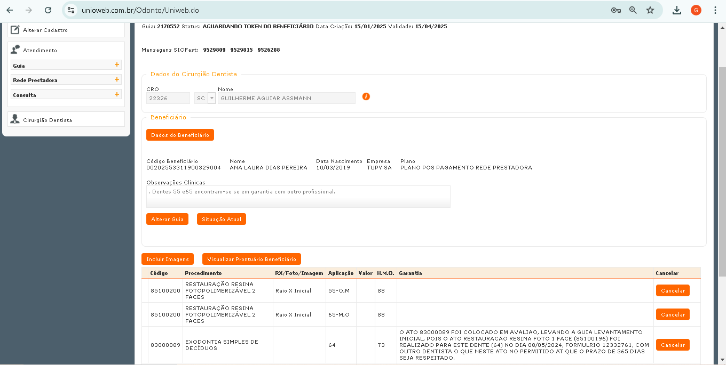Click the Observações Clínicas text field
Viewport: 726px width, 365px height.
(298, 196)
